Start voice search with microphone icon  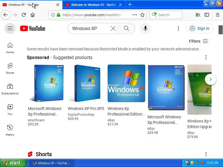click(145, 28)
